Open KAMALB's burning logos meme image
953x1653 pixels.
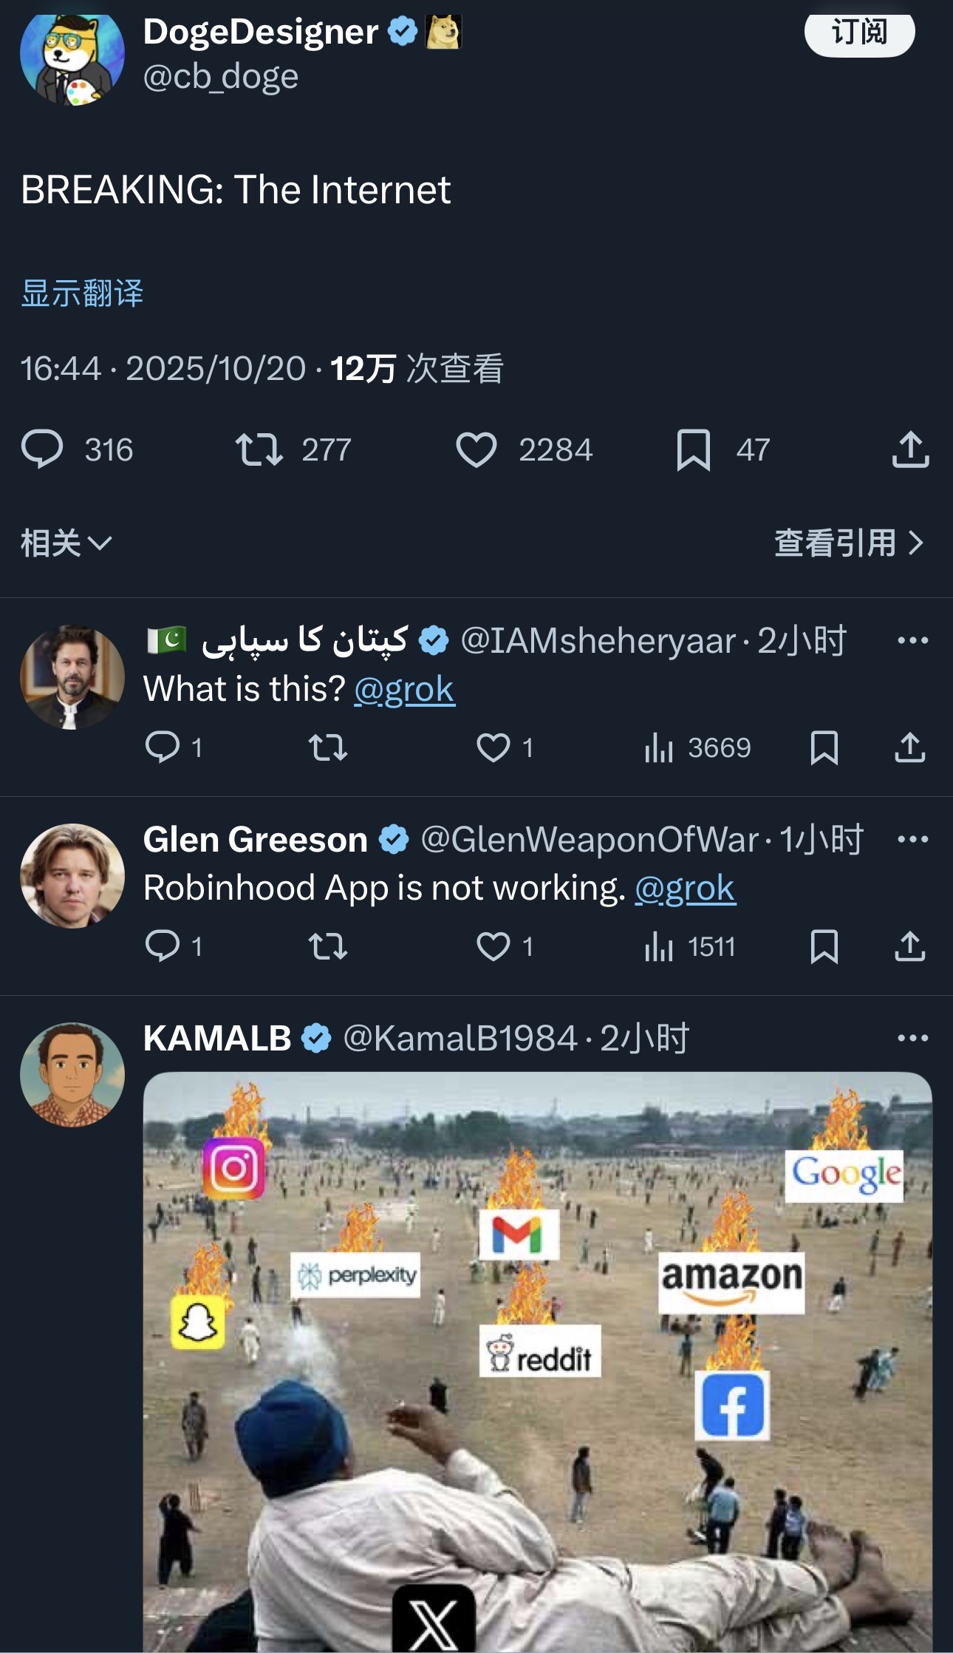tap(537, 1360)
